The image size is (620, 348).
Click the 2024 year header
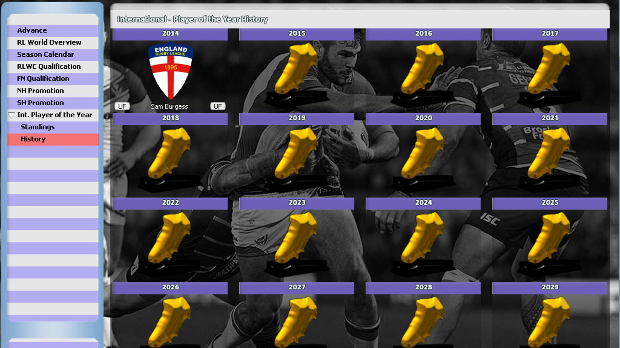point(423,203)
